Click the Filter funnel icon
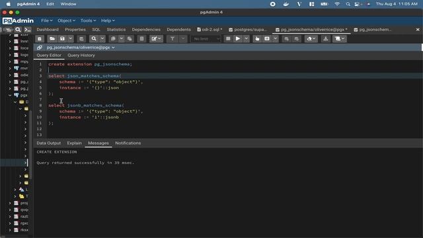Image resolution: width=423 pixels, height=238 pixels. [172, 39]
